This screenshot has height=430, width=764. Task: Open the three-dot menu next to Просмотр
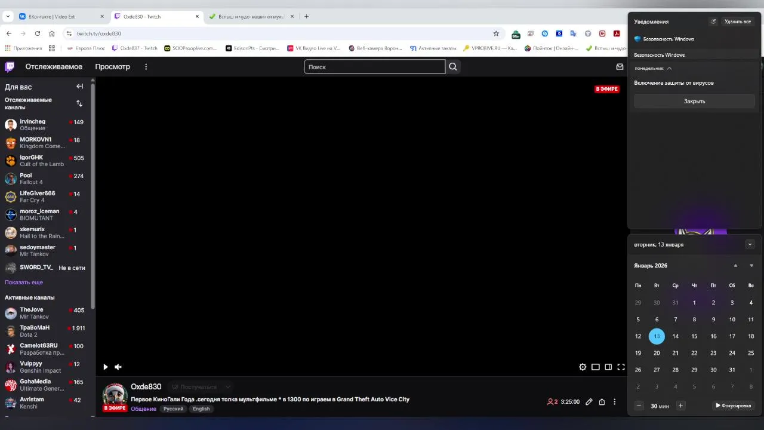click(146, 67)
